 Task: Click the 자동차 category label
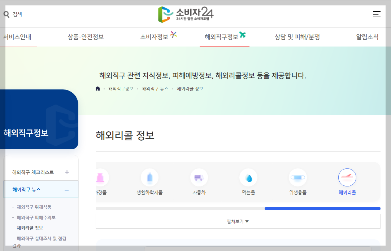coord(199,193)
